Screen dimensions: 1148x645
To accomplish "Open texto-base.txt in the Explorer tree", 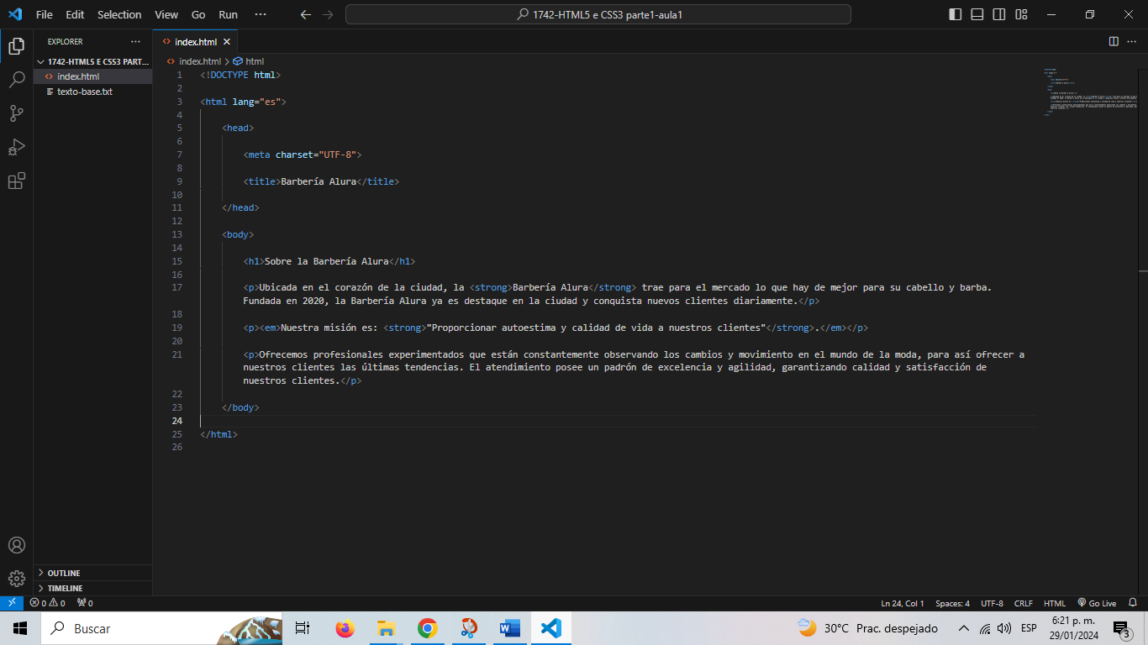I will pos(92,92).
